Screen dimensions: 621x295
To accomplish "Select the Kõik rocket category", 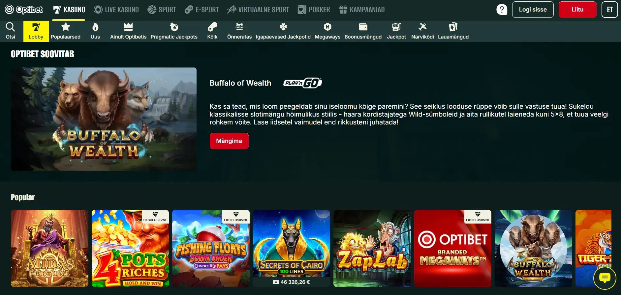I will click(x=212, y=31).
